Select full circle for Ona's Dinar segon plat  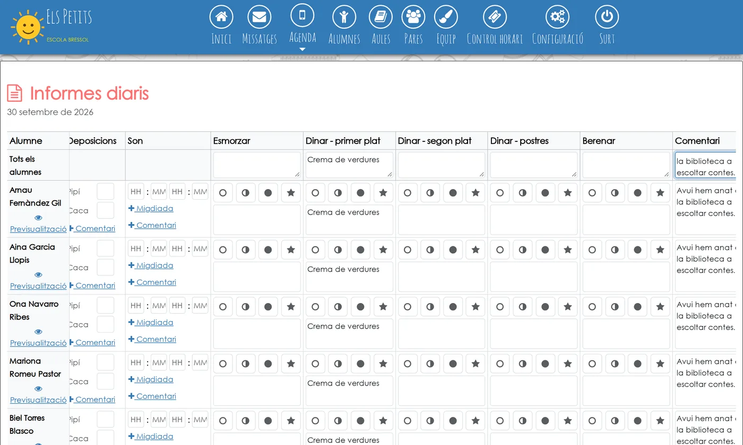(x=453, y=307)
